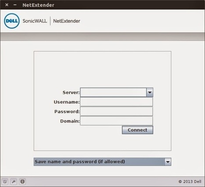205x187 pixels.
Task: Click the Domain: label
Action: pyautogui.click(x=70, y=121)
